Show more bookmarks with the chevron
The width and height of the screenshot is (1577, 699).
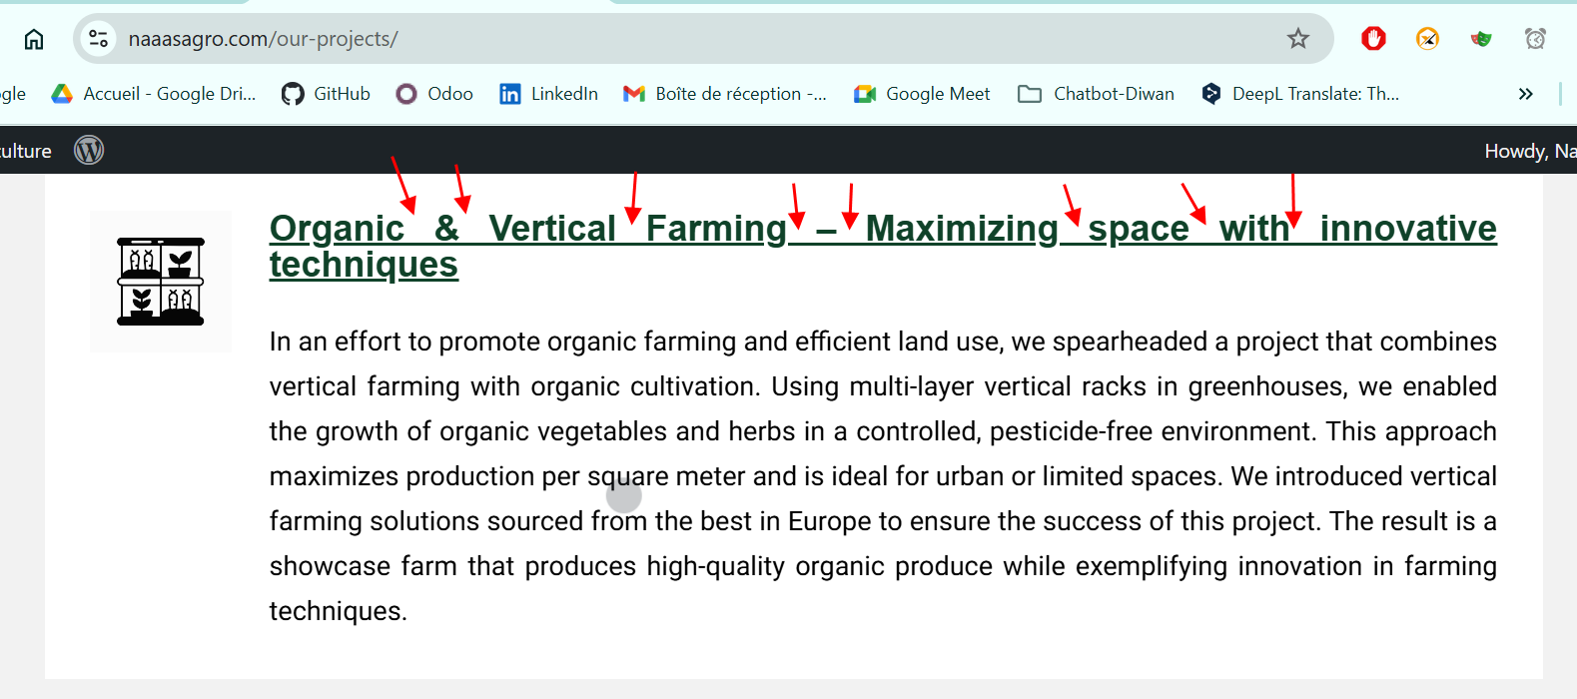click(1525, 94)
